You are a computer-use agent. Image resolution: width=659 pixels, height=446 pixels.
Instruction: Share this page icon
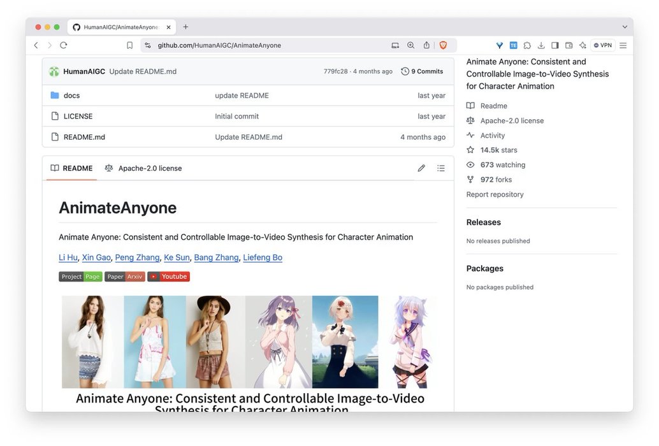pyautogui.click(x=426, y=45)
